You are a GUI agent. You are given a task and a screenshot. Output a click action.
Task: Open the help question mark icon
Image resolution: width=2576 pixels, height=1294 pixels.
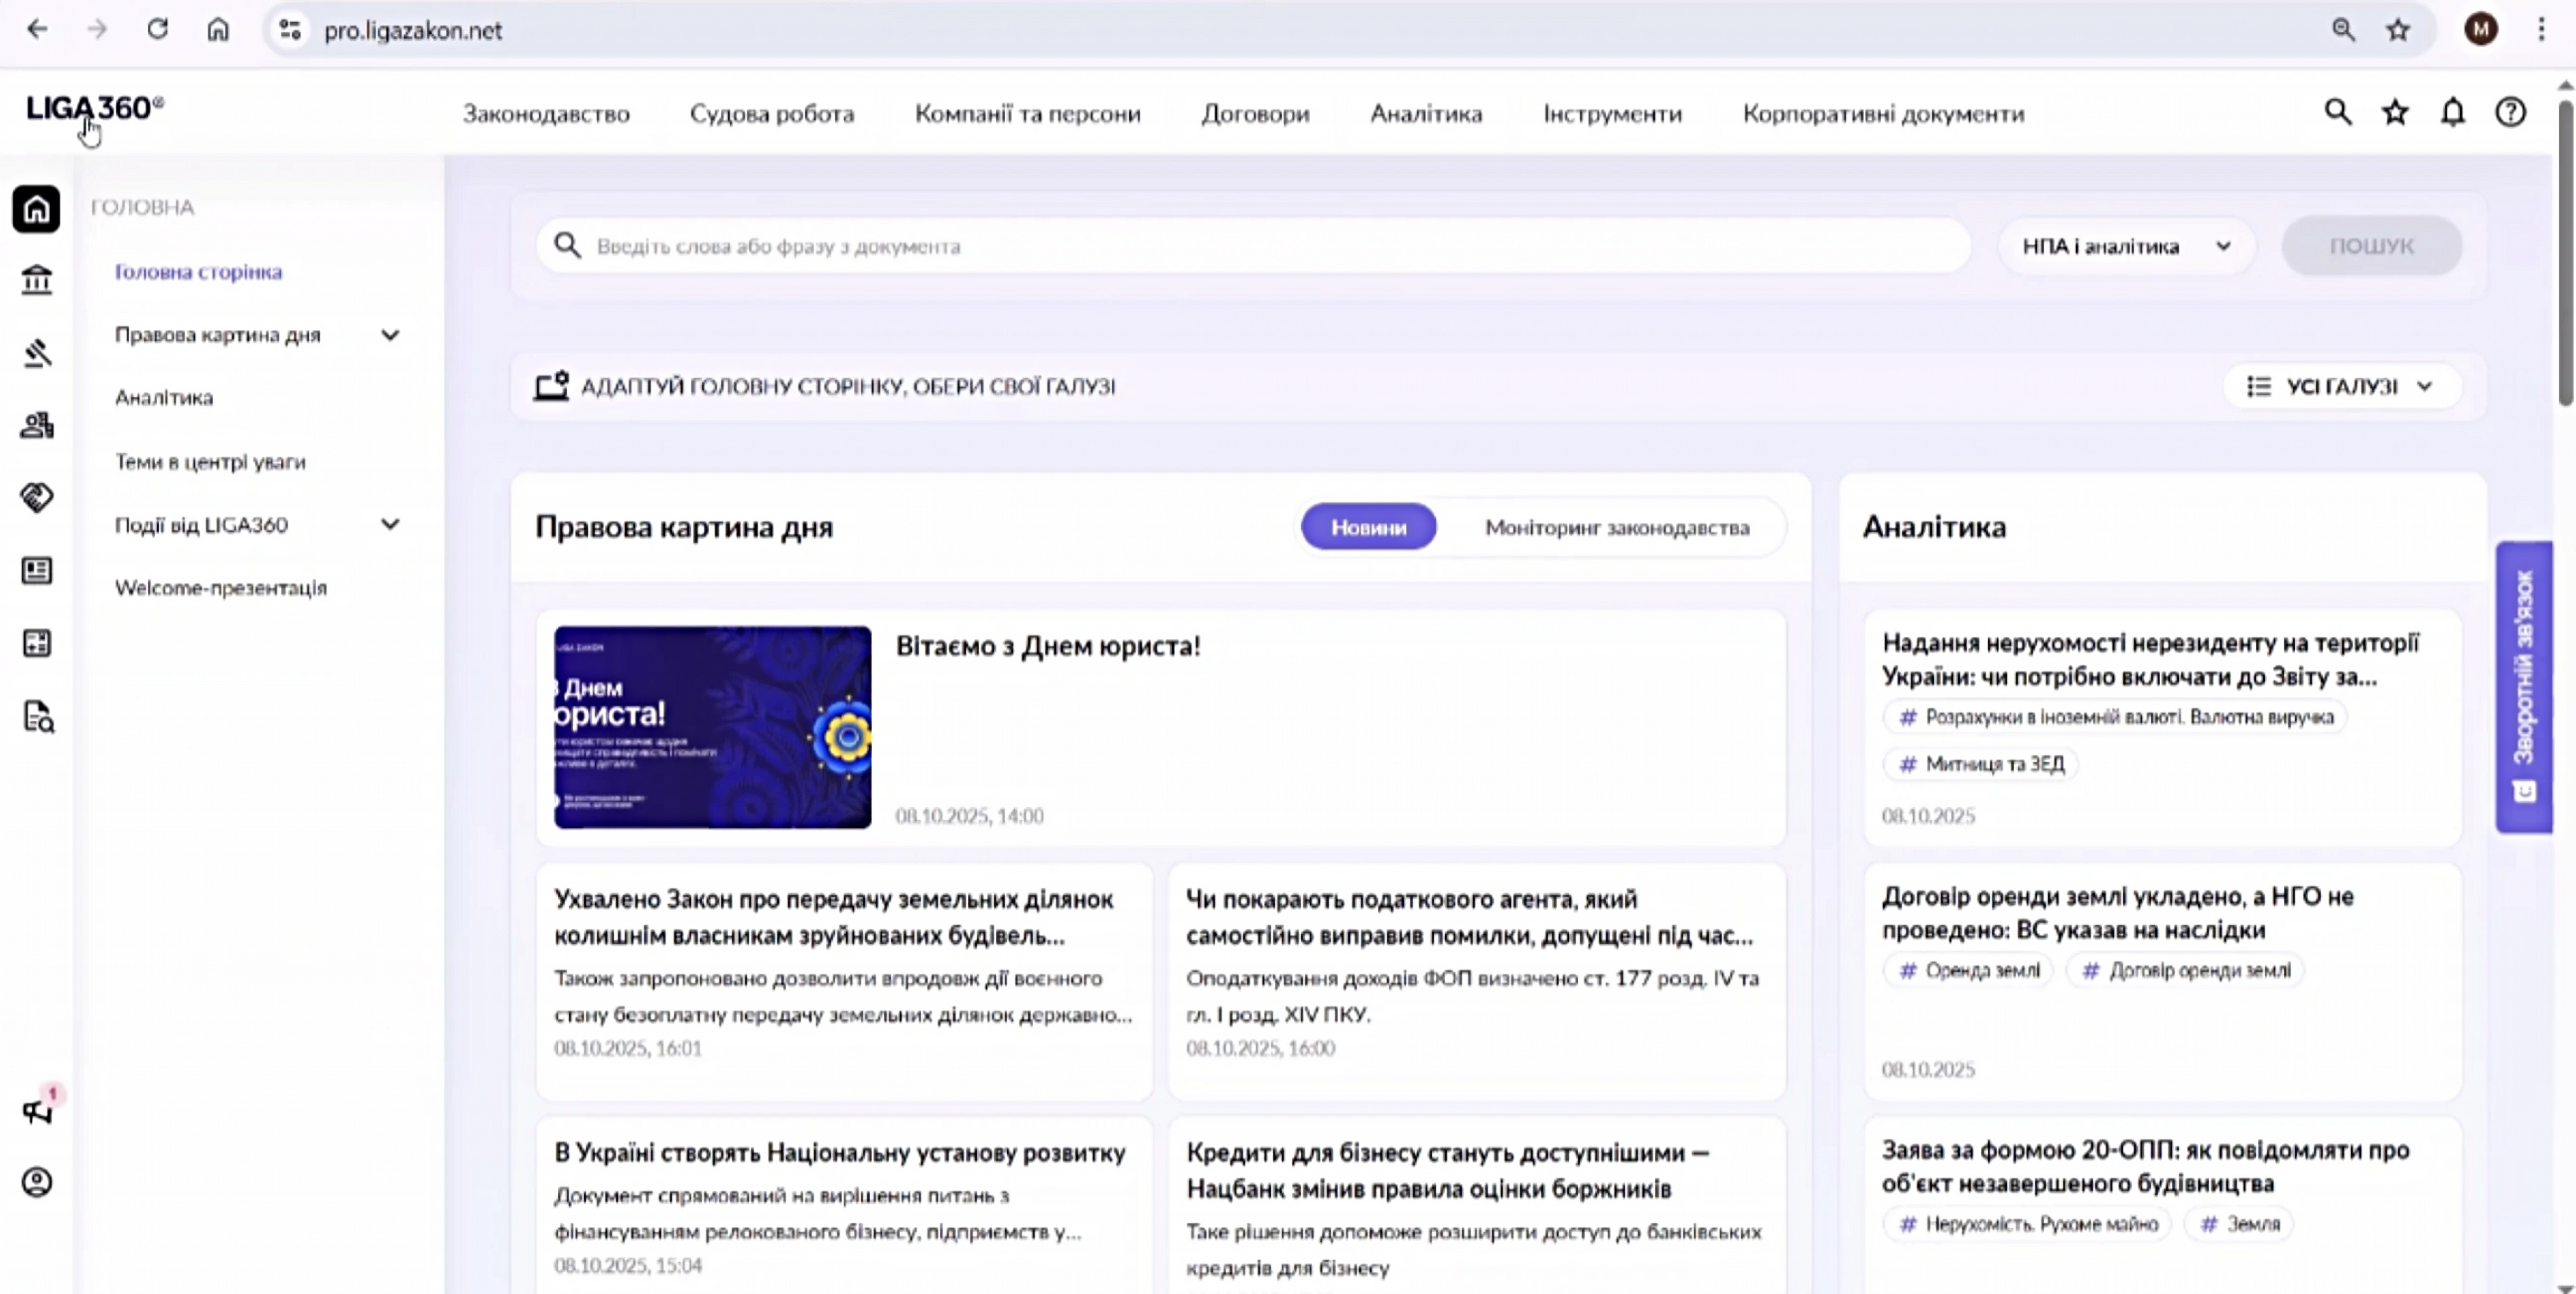pyautogui.click(x=2510, y=113)
